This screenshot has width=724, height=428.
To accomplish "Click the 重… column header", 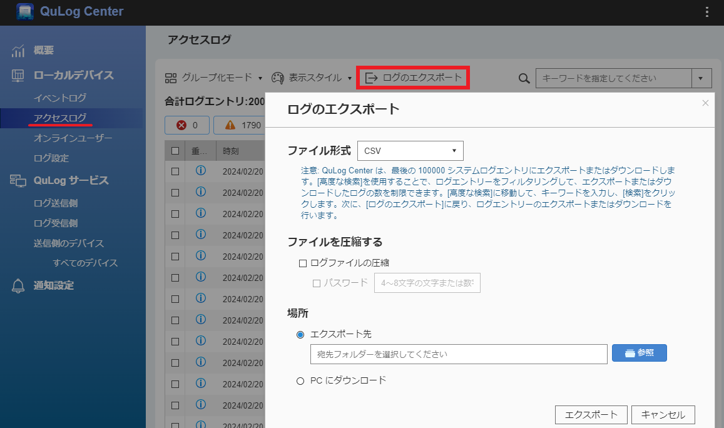I will pyautogui.click(x=200, y=151).
